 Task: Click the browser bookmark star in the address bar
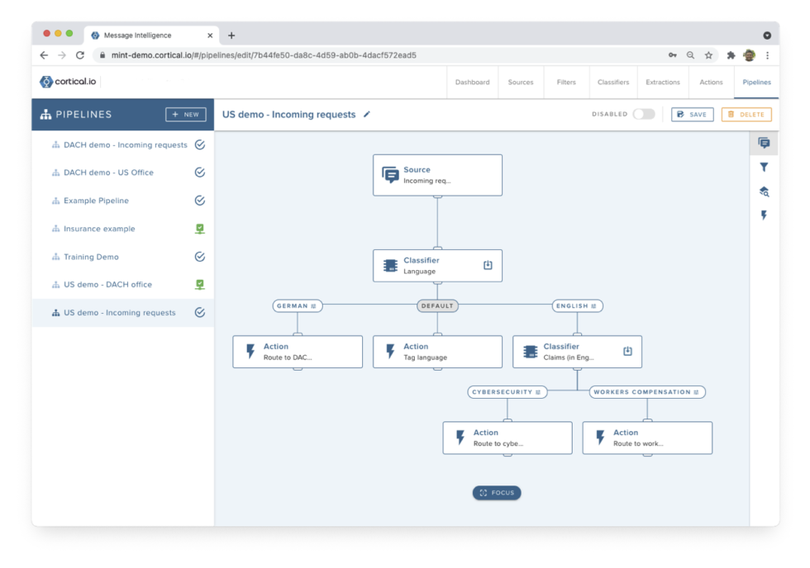pos(708,54)
